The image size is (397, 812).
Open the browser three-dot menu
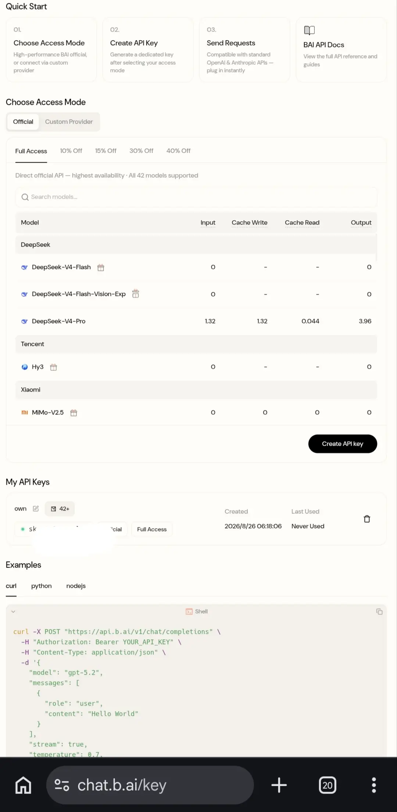click(374, 785)
